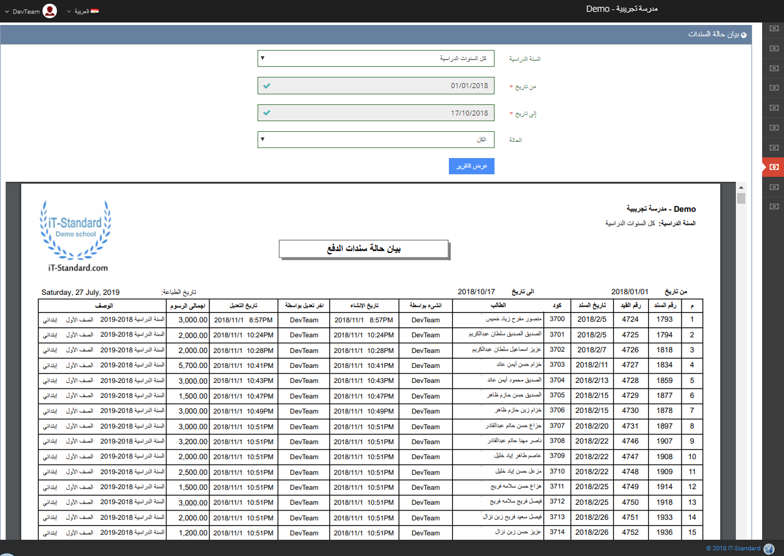This screenshot has width=784, height=556.
Task: Click the رقم السند column header
Action: pyautogui.click(x=665, y=305)
